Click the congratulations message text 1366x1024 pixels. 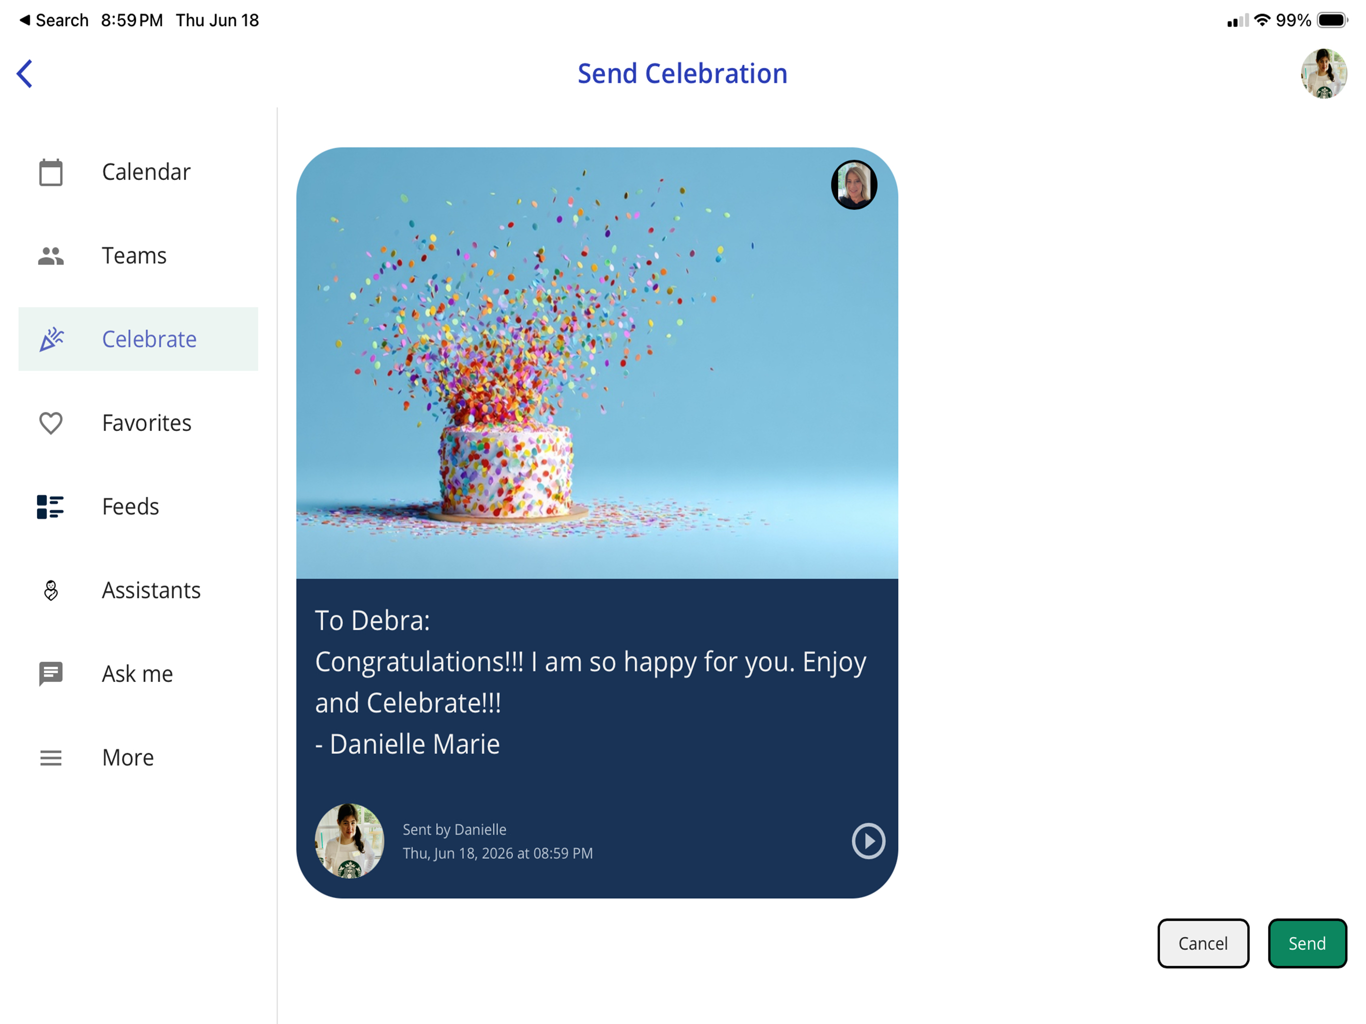[591, 682]
